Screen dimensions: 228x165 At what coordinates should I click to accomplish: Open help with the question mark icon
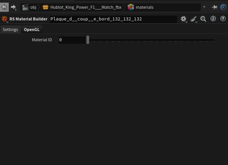[x=223, y=19]
